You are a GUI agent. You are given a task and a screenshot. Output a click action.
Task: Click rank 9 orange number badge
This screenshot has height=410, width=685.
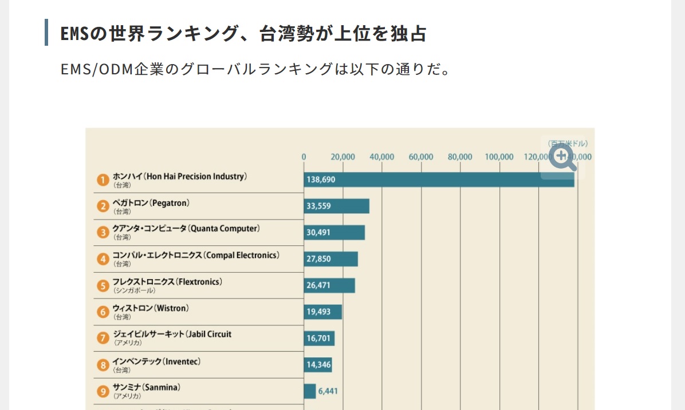pos(103,391)
